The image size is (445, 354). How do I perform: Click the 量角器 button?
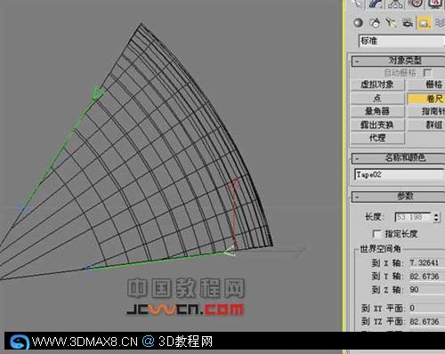click(x=377, y=111)
